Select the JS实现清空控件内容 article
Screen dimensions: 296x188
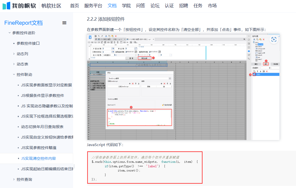tap(39, 159)
